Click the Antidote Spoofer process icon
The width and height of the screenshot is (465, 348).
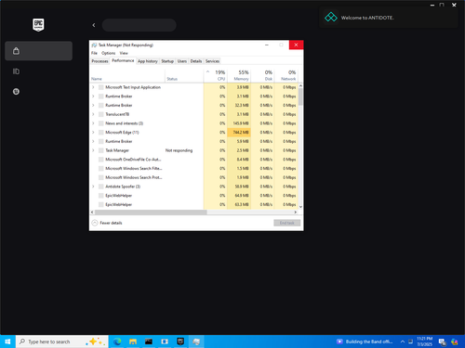[x=101, y=187]
